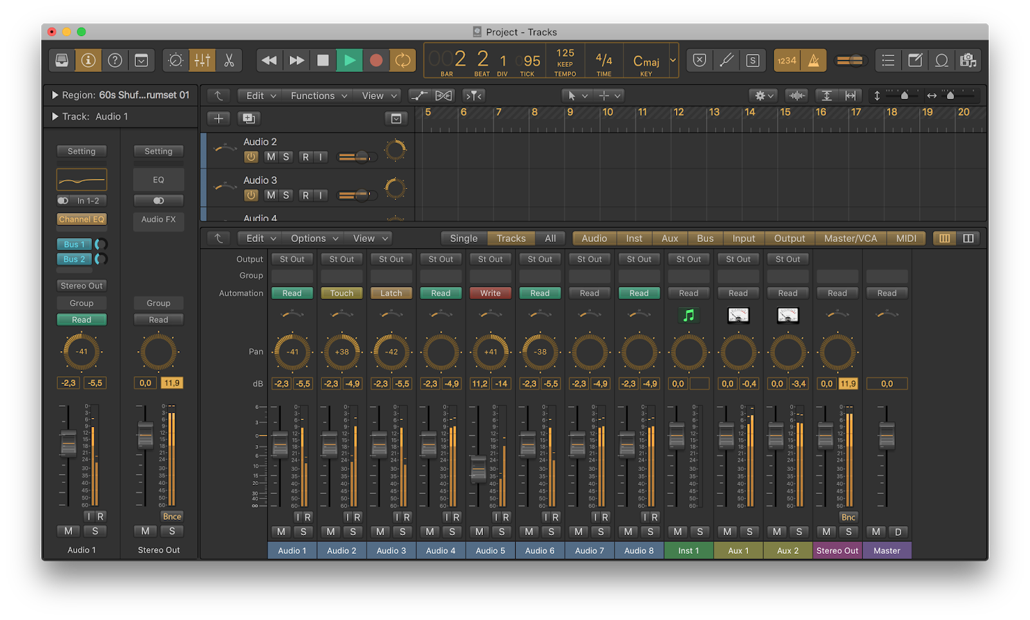The width and height of the screenshot is (1030, 620).
Task: Click the Audio FX slot in the inspector
Action: [x=158, y=221]
